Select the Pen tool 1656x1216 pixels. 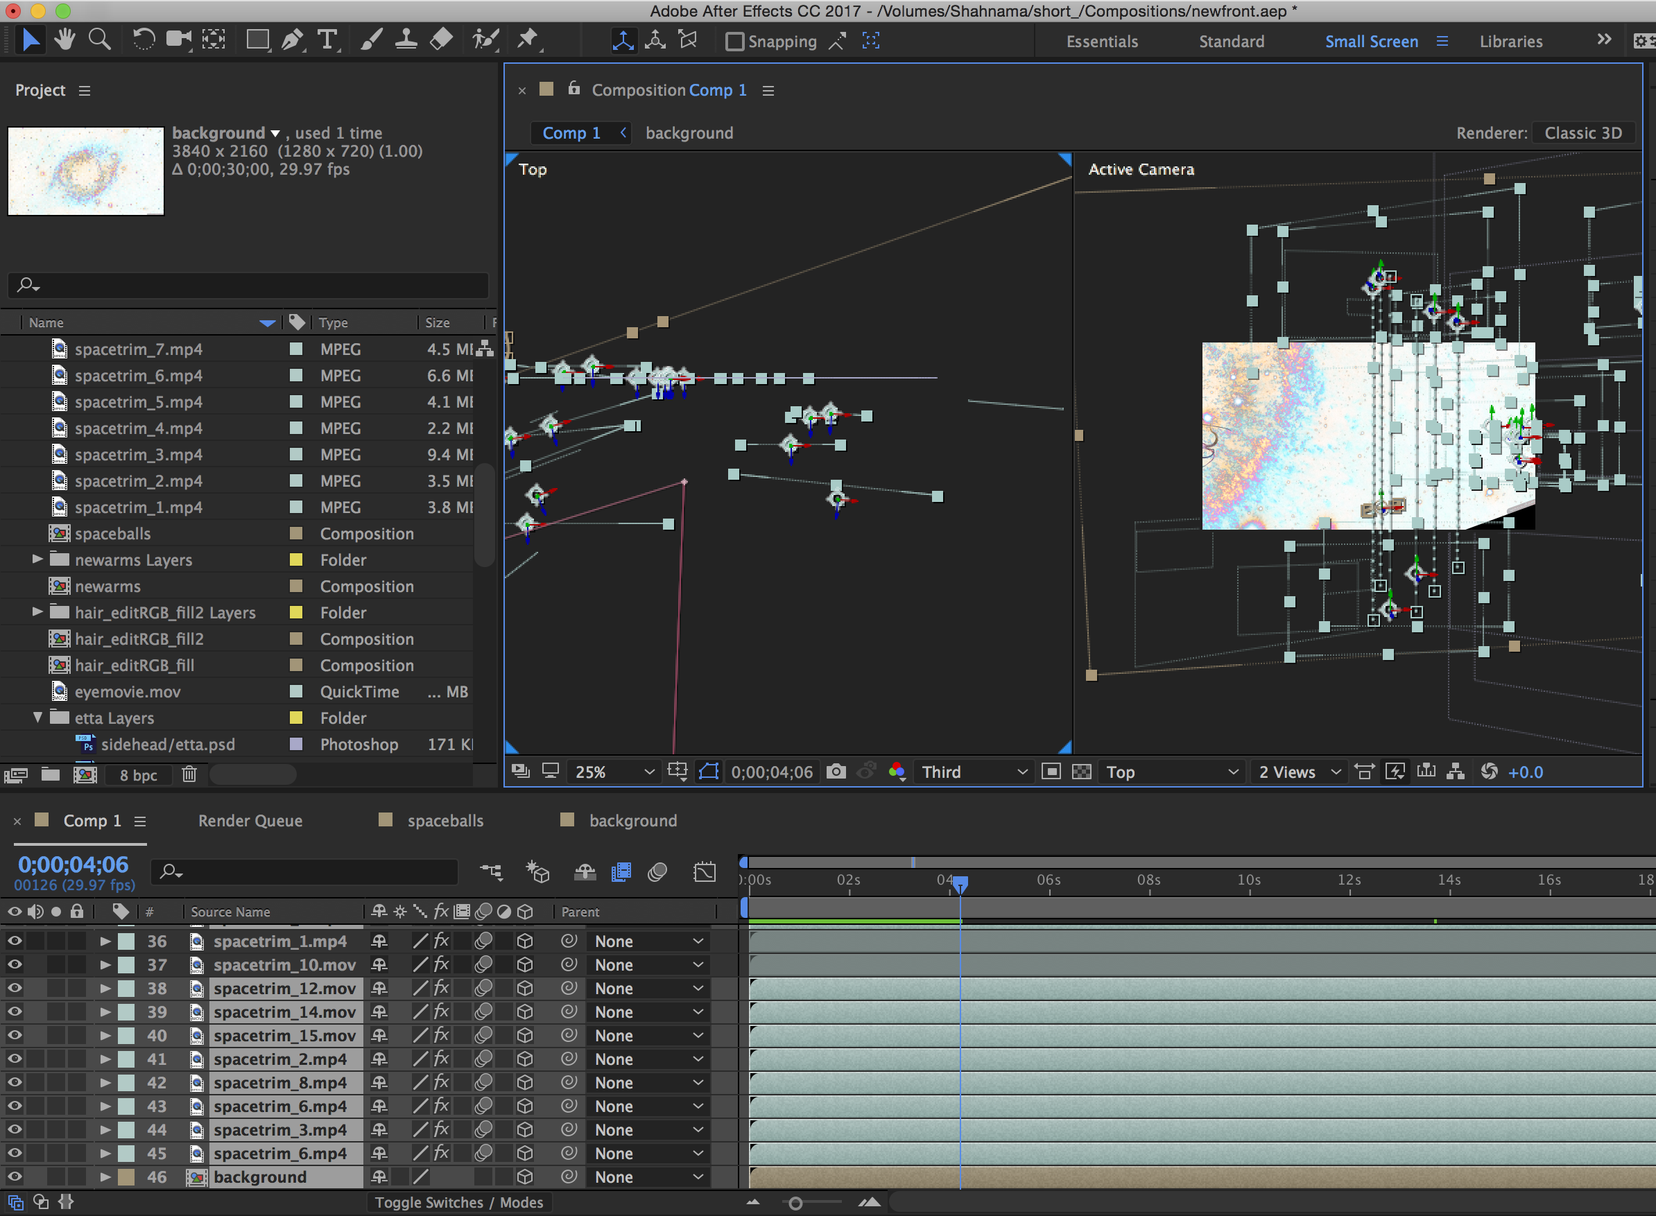click(293, 40)
